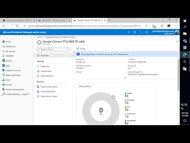Open the Windows Start button
190x143 pixels.
(x=185, y=21)
